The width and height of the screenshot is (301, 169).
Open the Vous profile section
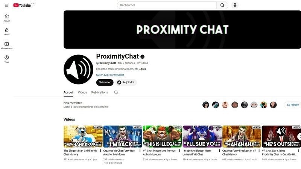[x=7, y=59]
